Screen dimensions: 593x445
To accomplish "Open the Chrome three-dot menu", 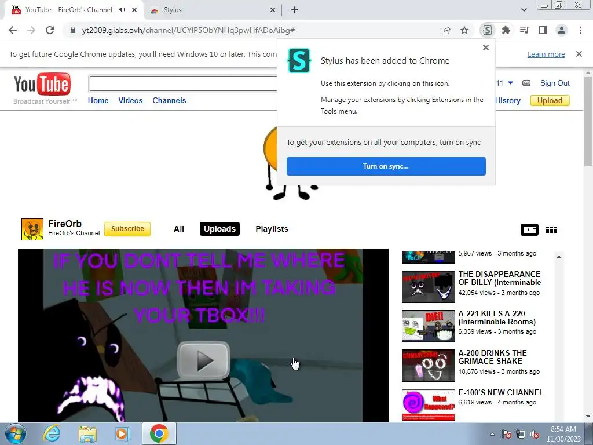I will pyautogui.click(x=580, y=30).
